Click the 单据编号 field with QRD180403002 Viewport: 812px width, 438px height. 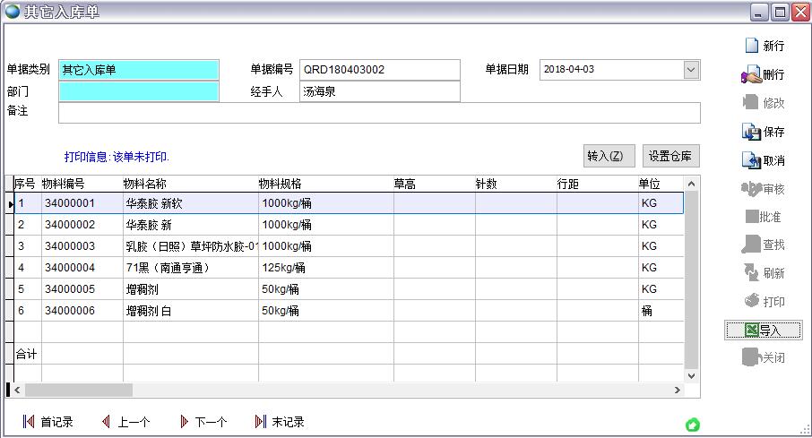pos(379,69)
